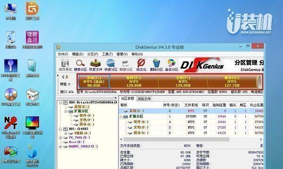Select the first-aid kit boot repair desktop icon
Screen dimensions: 283x169
point(32,97)
